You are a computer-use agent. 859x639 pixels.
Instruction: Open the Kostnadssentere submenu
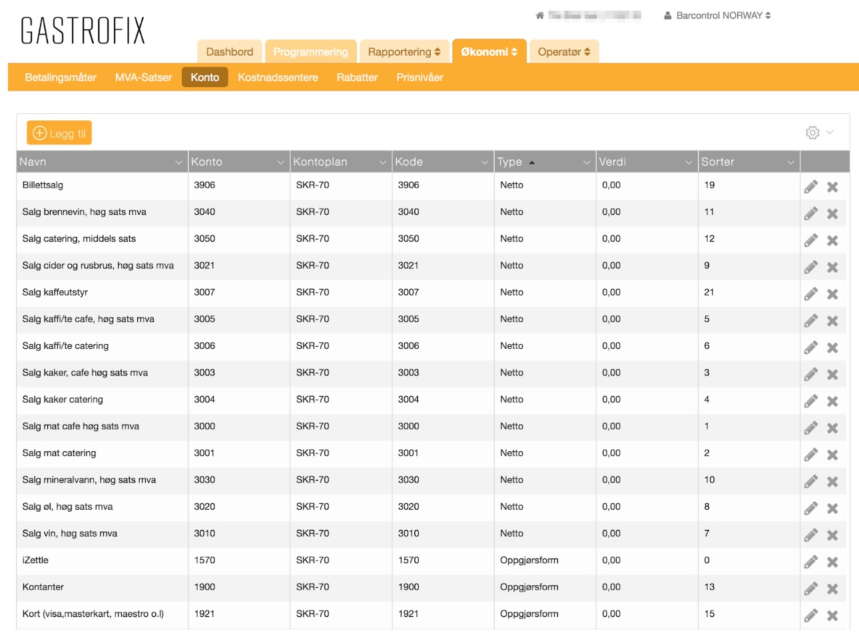[278, 77]
